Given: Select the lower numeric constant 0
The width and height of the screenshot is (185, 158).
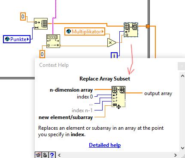Looking at the screenshot, I should pos(42,54).
